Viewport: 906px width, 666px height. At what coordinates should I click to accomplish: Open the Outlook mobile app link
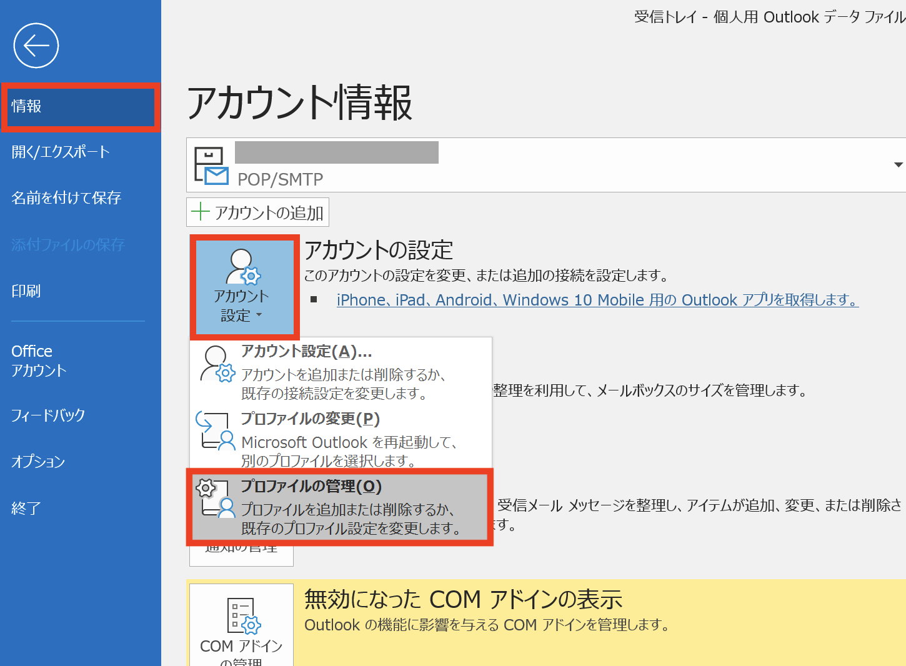click(x=597, y=300)
